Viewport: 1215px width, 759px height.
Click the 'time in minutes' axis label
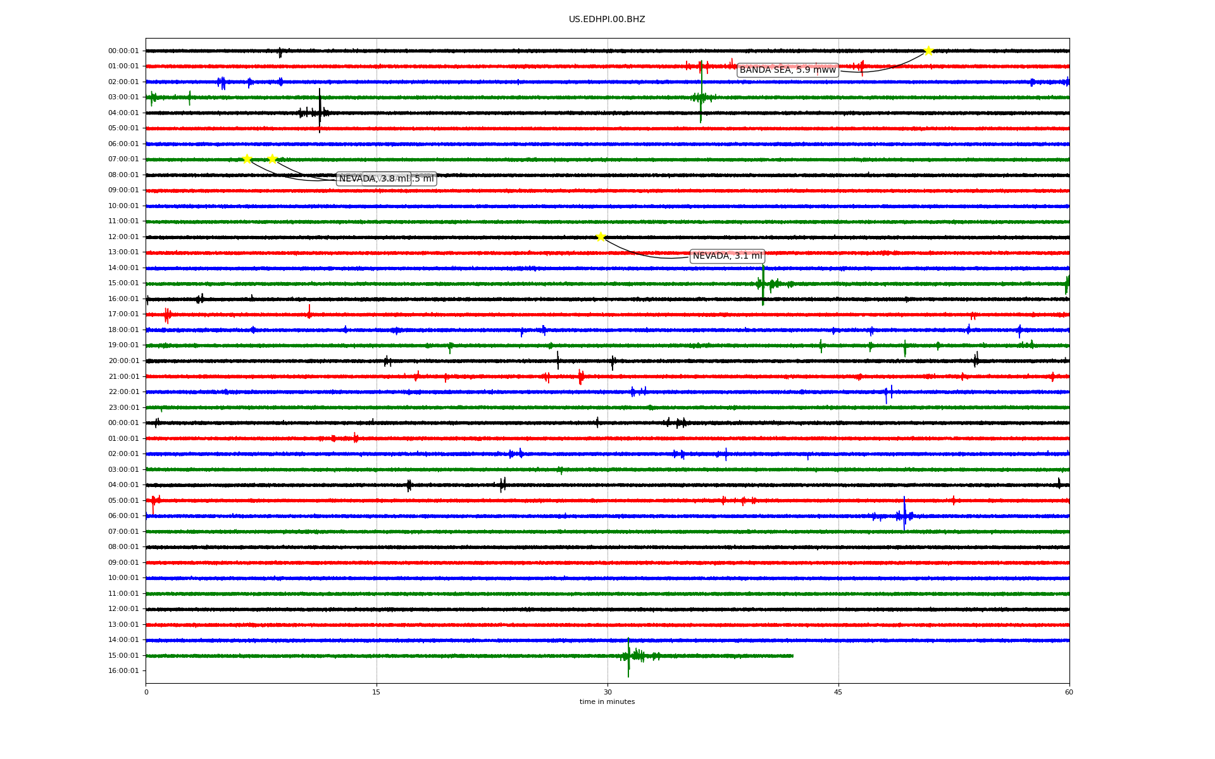click(x=607, y=702)
